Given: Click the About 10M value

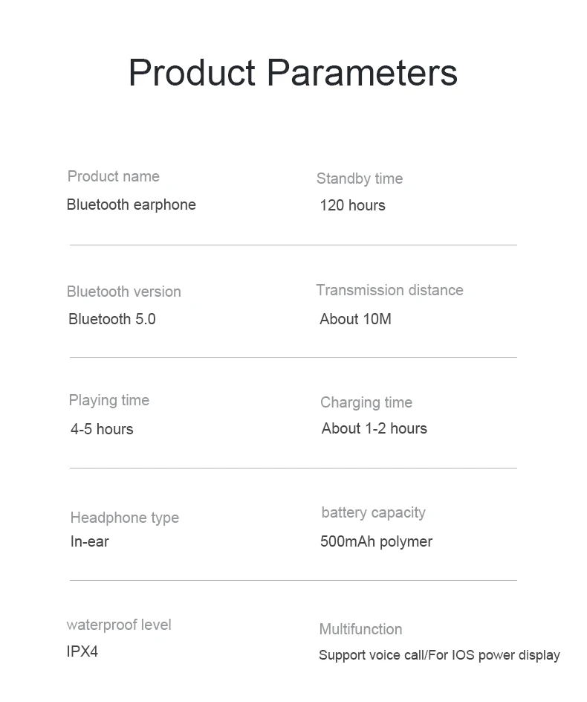Looking at the screenshot, I should (x=355, y=319).
